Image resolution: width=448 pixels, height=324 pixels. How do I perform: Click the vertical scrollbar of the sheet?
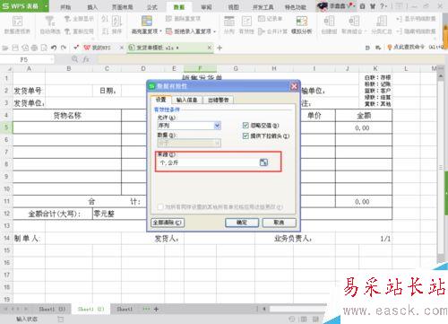tap(441, 168)
